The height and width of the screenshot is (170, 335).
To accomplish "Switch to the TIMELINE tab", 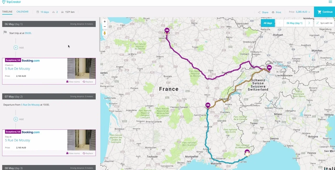I will coord(7,12).
